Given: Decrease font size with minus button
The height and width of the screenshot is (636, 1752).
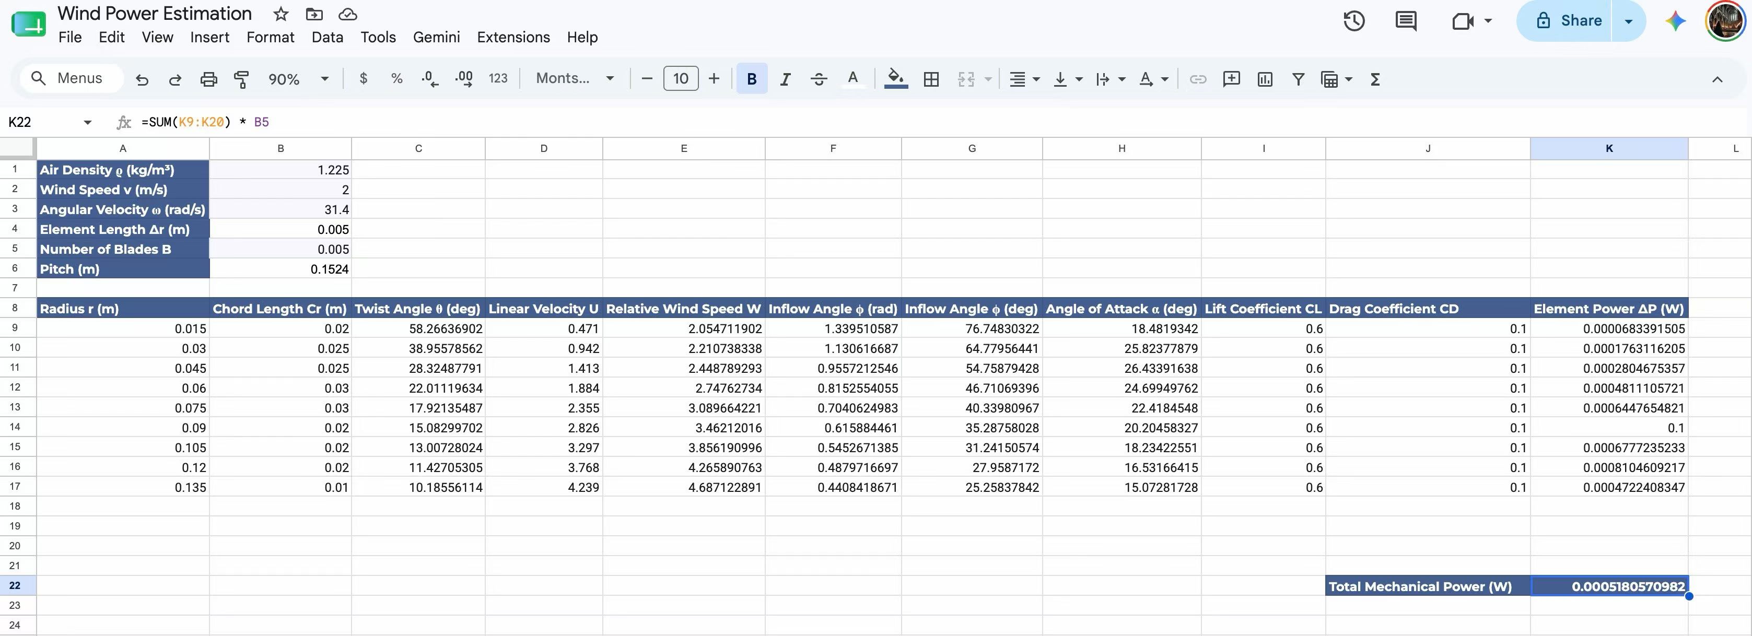Looking at the screenshot, I should coord(647,79).
